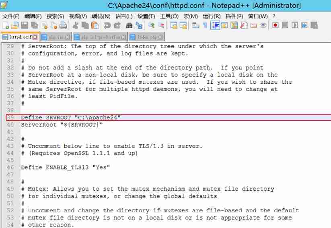The height and width of the screenshot is (228, 331).
Task: Open the 运行(R) menu
Action: (212, 16)
